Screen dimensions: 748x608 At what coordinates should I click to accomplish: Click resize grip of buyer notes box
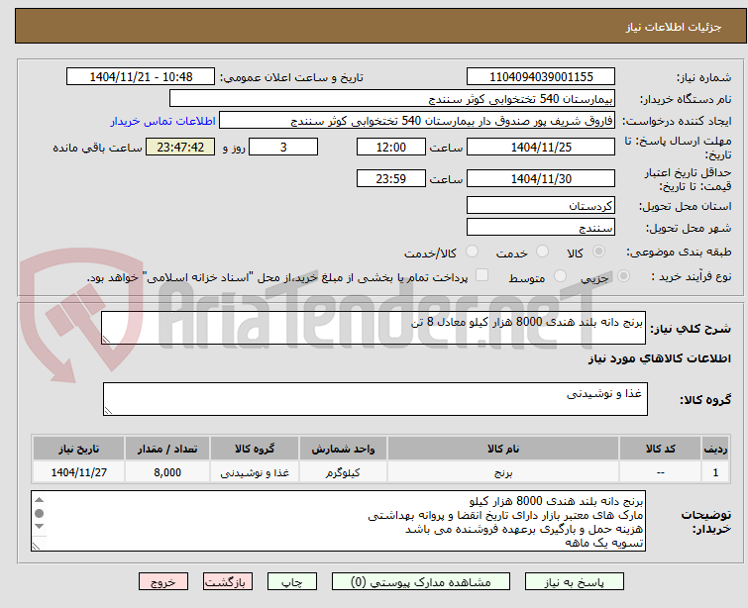[x=36, y=547]
